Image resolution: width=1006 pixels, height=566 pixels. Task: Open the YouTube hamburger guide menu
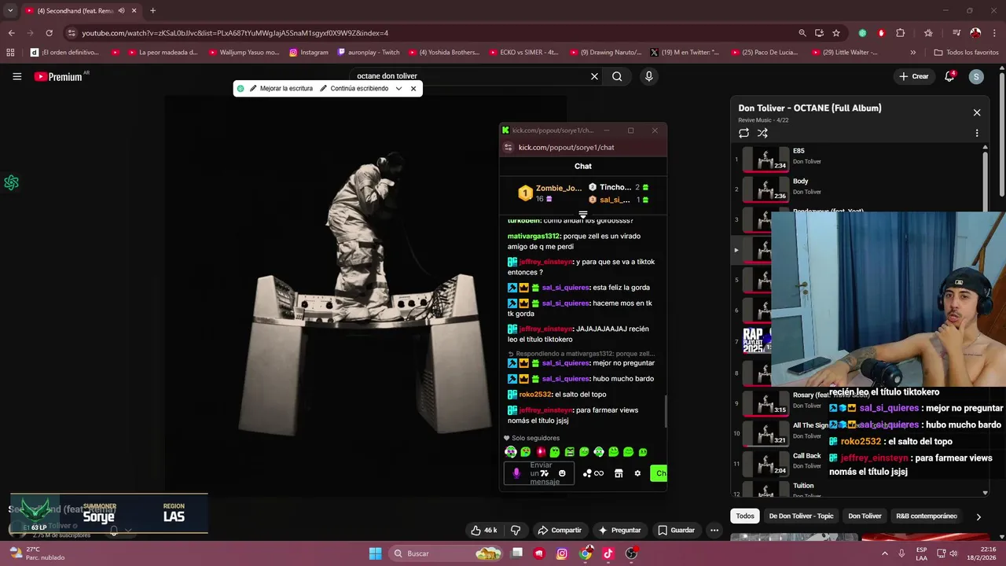point(17,76)
